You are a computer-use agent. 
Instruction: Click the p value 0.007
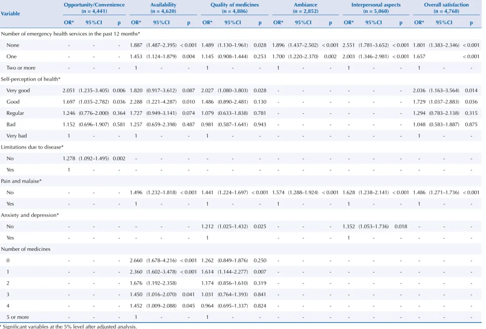click(x=260, y=272)
